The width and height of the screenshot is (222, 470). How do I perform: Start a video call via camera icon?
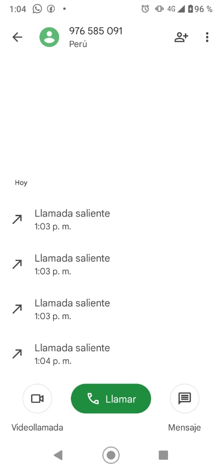(38, 399)
